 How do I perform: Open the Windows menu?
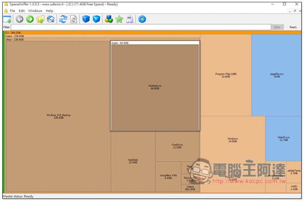pyautogui.click(x=35, y=11)
